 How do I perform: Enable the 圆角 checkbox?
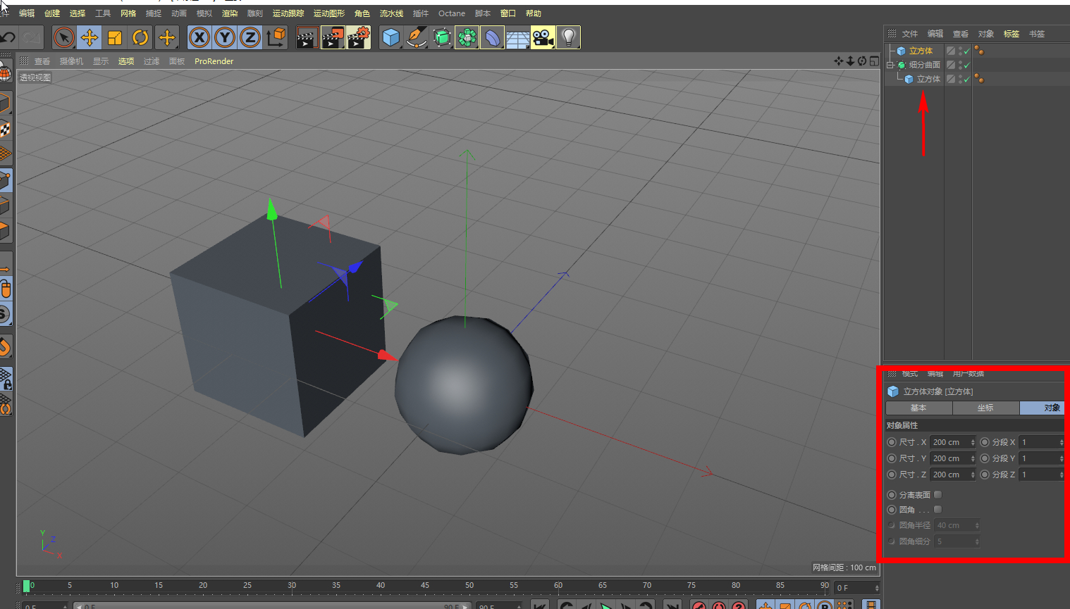click(x=937, y=510)
